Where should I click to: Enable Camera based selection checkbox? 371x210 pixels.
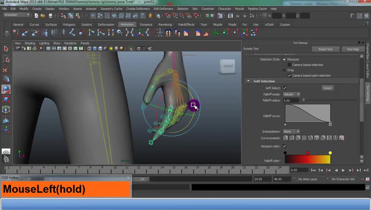[x=289, y=65]
